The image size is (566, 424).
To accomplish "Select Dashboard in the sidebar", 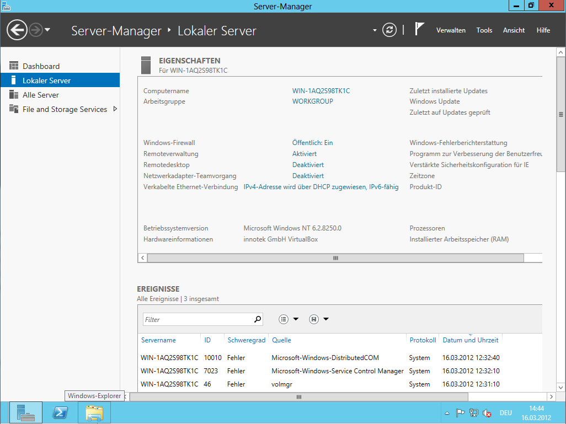I will click(x=41, y=66).
